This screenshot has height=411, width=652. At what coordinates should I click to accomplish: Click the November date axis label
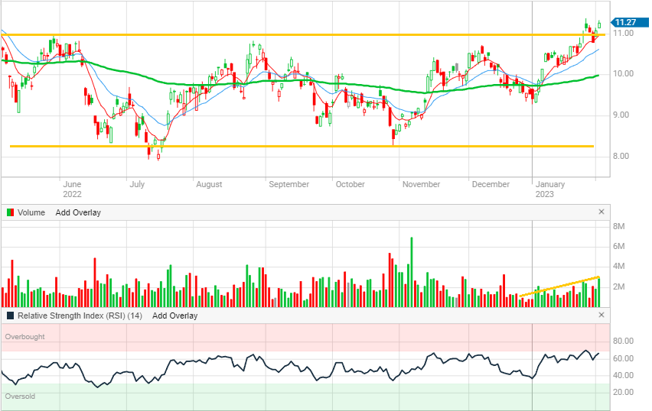coord(421,184)
